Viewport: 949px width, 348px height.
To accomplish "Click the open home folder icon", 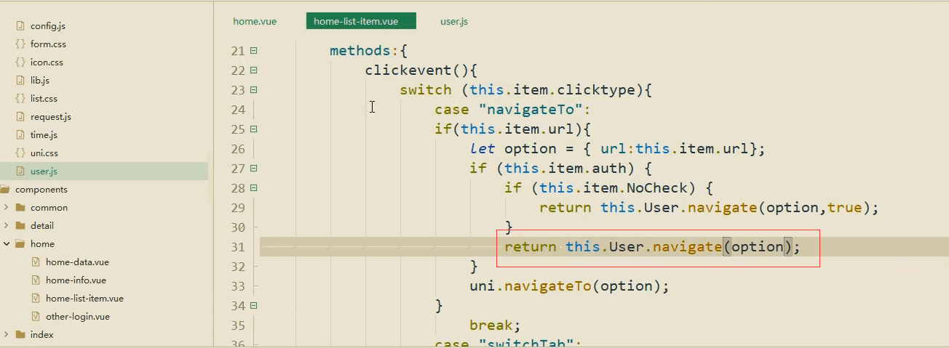I will [20, 243].
